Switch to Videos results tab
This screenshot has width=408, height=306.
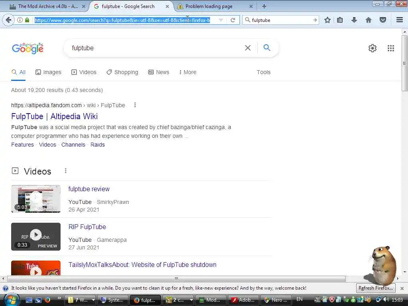click(x=84, y=73)
